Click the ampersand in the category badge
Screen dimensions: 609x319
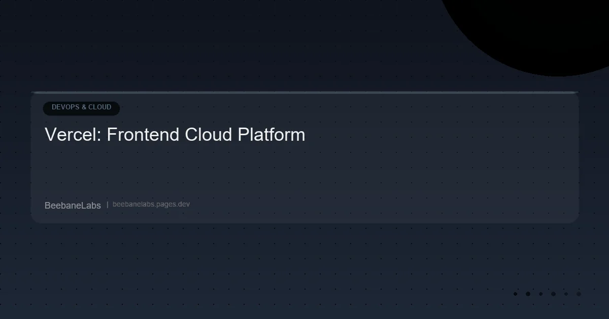pyautogui.click(x=84, y=107)
